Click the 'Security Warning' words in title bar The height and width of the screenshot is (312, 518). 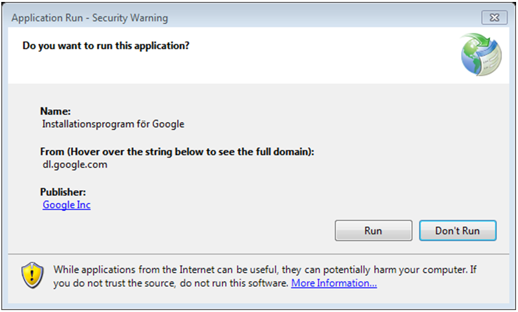pos(130,18)
